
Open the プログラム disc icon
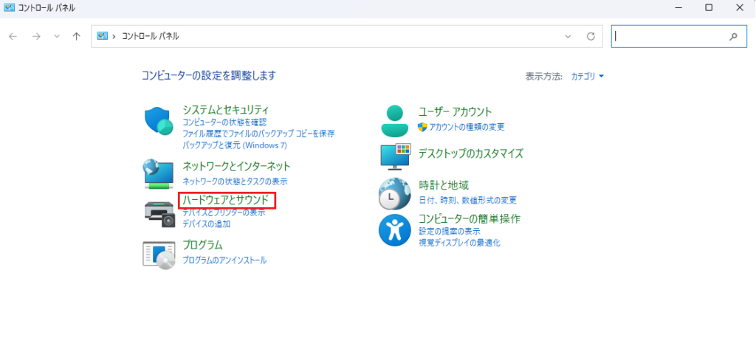point(159,255)
